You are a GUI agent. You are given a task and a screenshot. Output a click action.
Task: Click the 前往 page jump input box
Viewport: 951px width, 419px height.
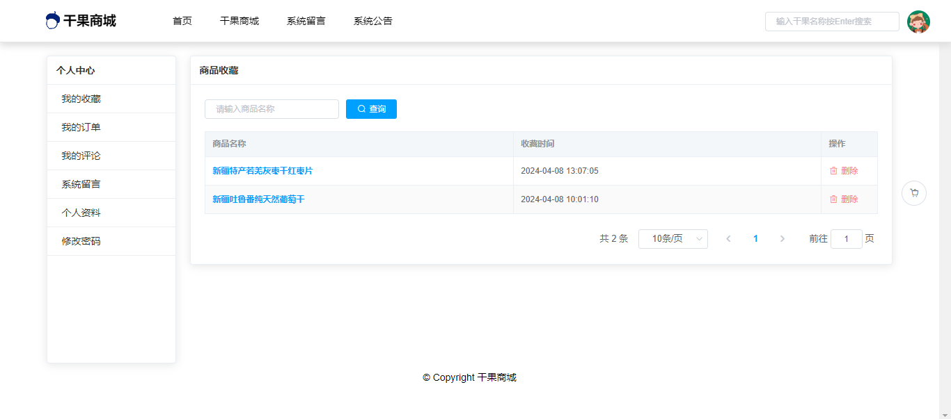pos(846,239)
